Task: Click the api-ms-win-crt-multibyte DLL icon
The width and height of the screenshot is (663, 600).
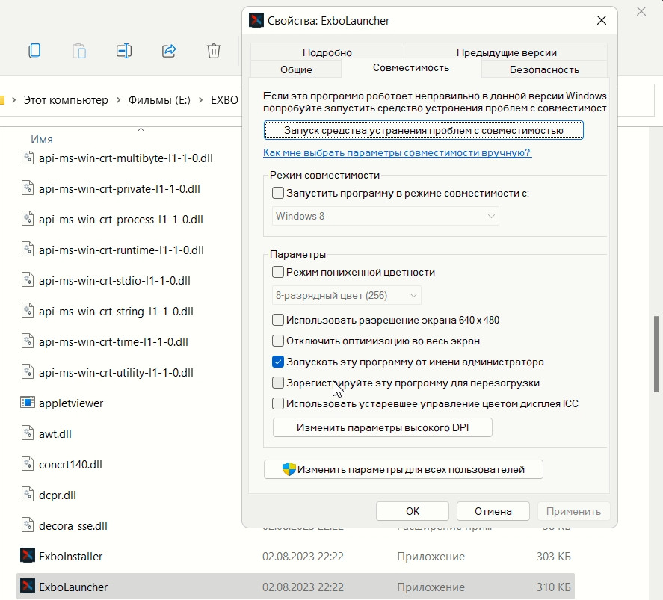Action: coord(28,158)
